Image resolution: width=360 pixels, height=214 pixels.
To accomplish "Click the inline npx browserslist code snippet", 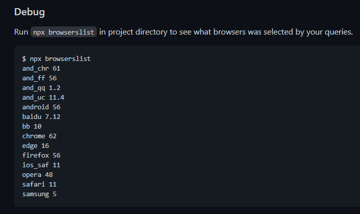I will (x=64, y=32).
